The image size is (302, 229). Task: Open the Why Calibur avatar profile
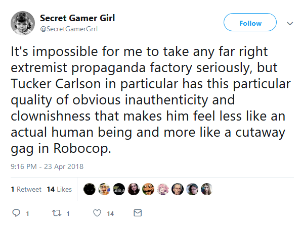tap(119, 189)
